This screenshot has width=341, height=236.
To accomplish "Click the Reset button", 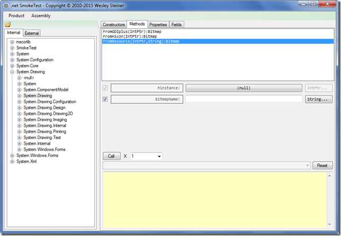I will tap(322, 165).
